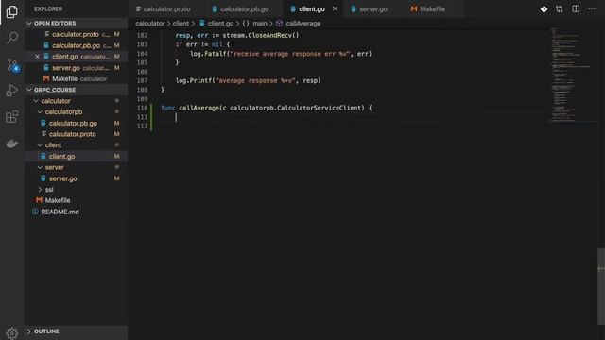Open the Manage gear menu
The height and width of the screenshot is (340, 605).
coord(12,333)
